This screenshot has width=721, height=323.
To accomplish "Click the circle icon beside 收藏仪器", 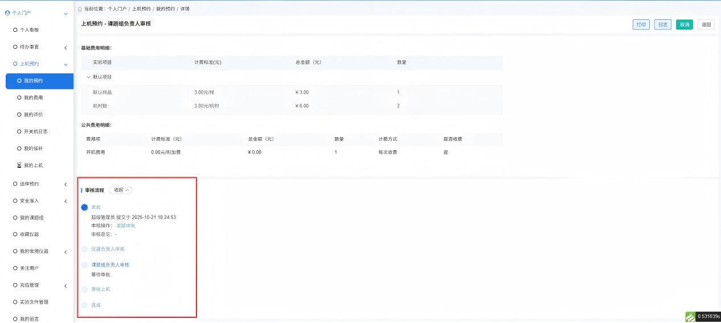I will [15, 234].
